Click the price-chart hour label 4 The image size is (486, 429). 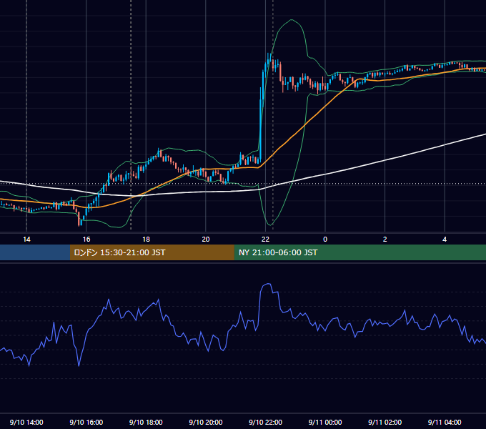tap(445, 240)
